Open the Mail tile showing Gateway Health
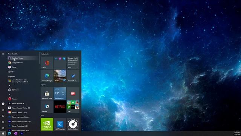Image resolution: width=241 pixels, height=136 pixels. click(x=73, y=63)
